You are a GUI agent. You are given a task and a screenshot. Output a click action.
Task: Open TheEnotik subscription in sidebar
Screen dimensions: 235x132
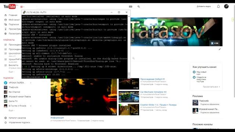13,87
